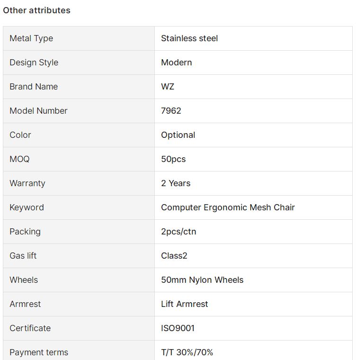Click the Class2 gas lift value
Screen dimensions: 356x360
174,255
